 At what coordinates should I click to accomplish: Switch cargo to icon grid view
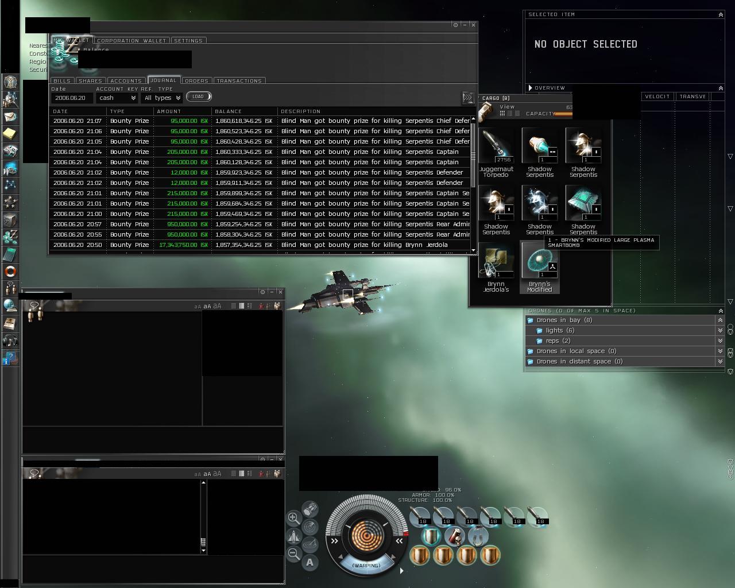(x=502, y=114)
